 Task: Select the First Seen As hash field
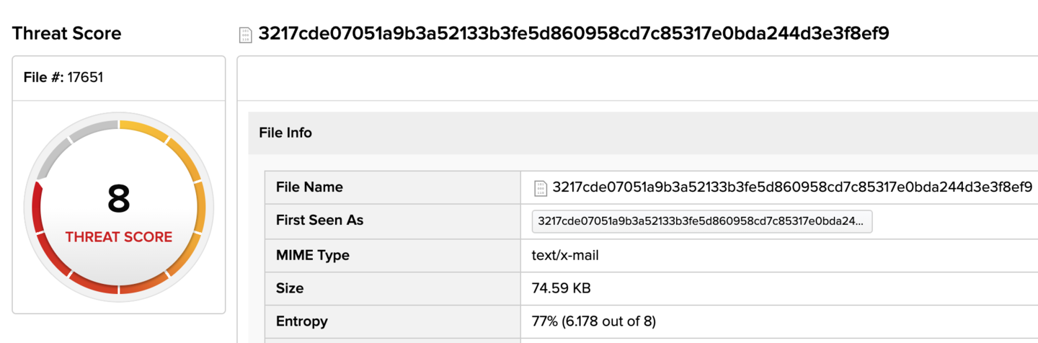(x=702, y=222)
